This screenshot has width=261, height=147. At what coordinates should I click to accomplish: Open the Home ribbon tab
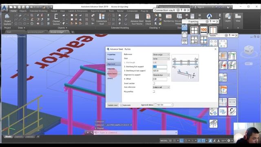[13, 11]
